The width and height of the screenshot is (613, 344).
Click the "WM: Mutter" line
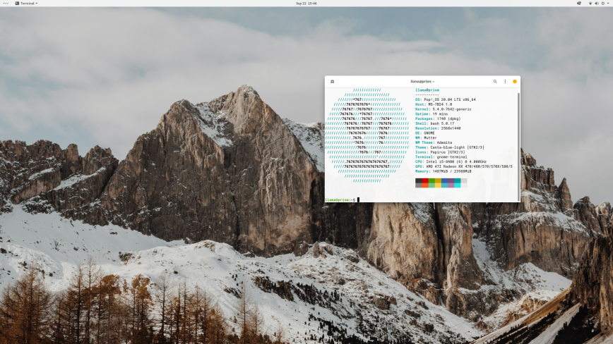(x=426, y=137)
